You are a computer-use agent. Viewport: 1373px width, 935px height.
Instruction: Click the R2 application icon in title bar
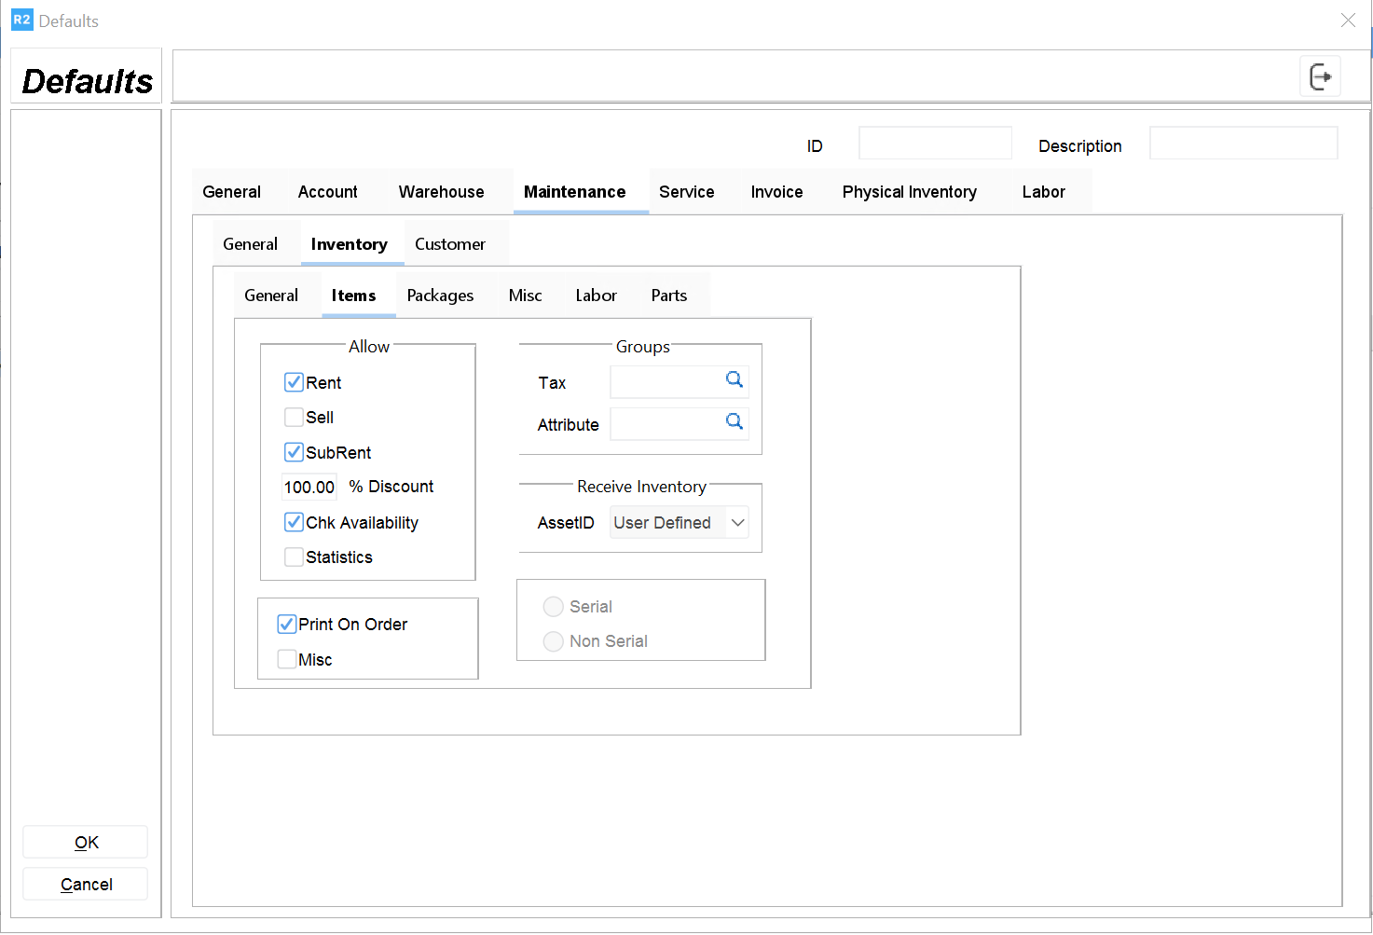[21, 21]
